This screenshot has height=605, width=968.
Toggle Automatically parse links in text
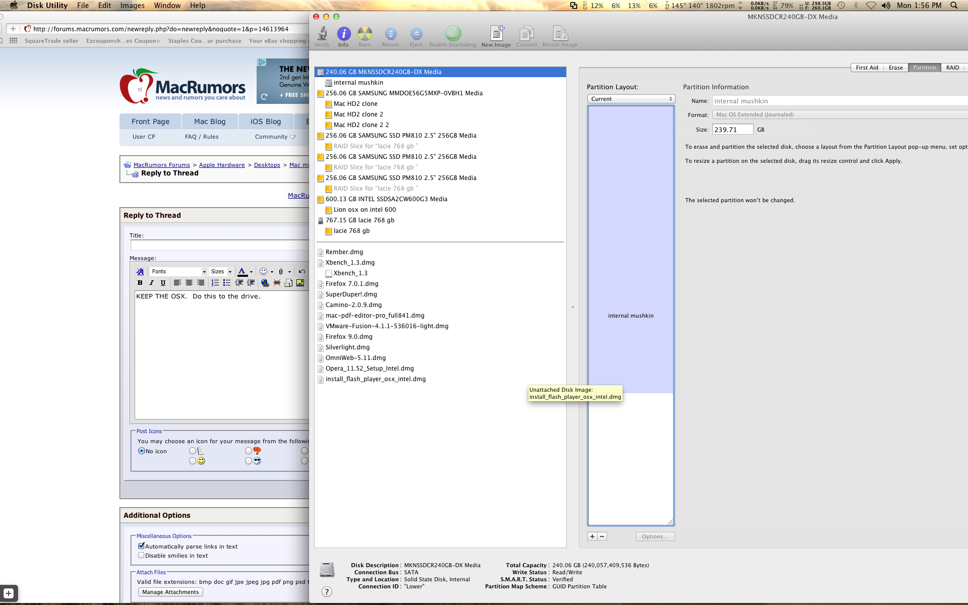(x=142, y=546)
